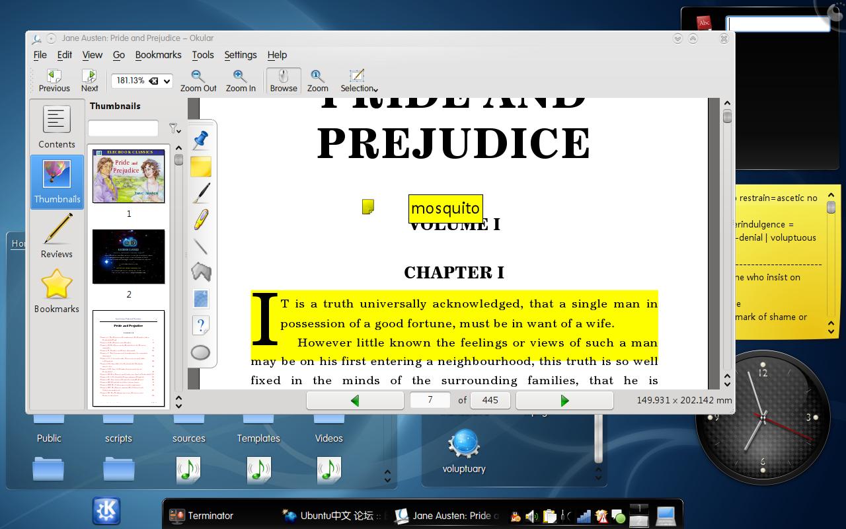Click the document vertical scrollbar handle
846x529 pixels.
pos(727,117)
